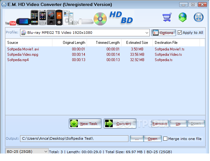Click the Destination File column header

click(176, 43)
